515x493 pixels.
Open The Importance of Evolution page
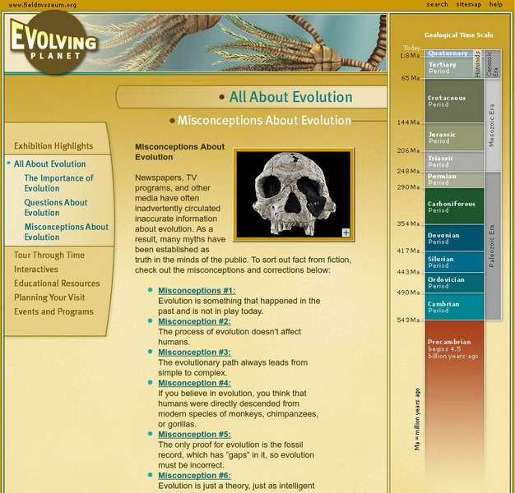58,183
